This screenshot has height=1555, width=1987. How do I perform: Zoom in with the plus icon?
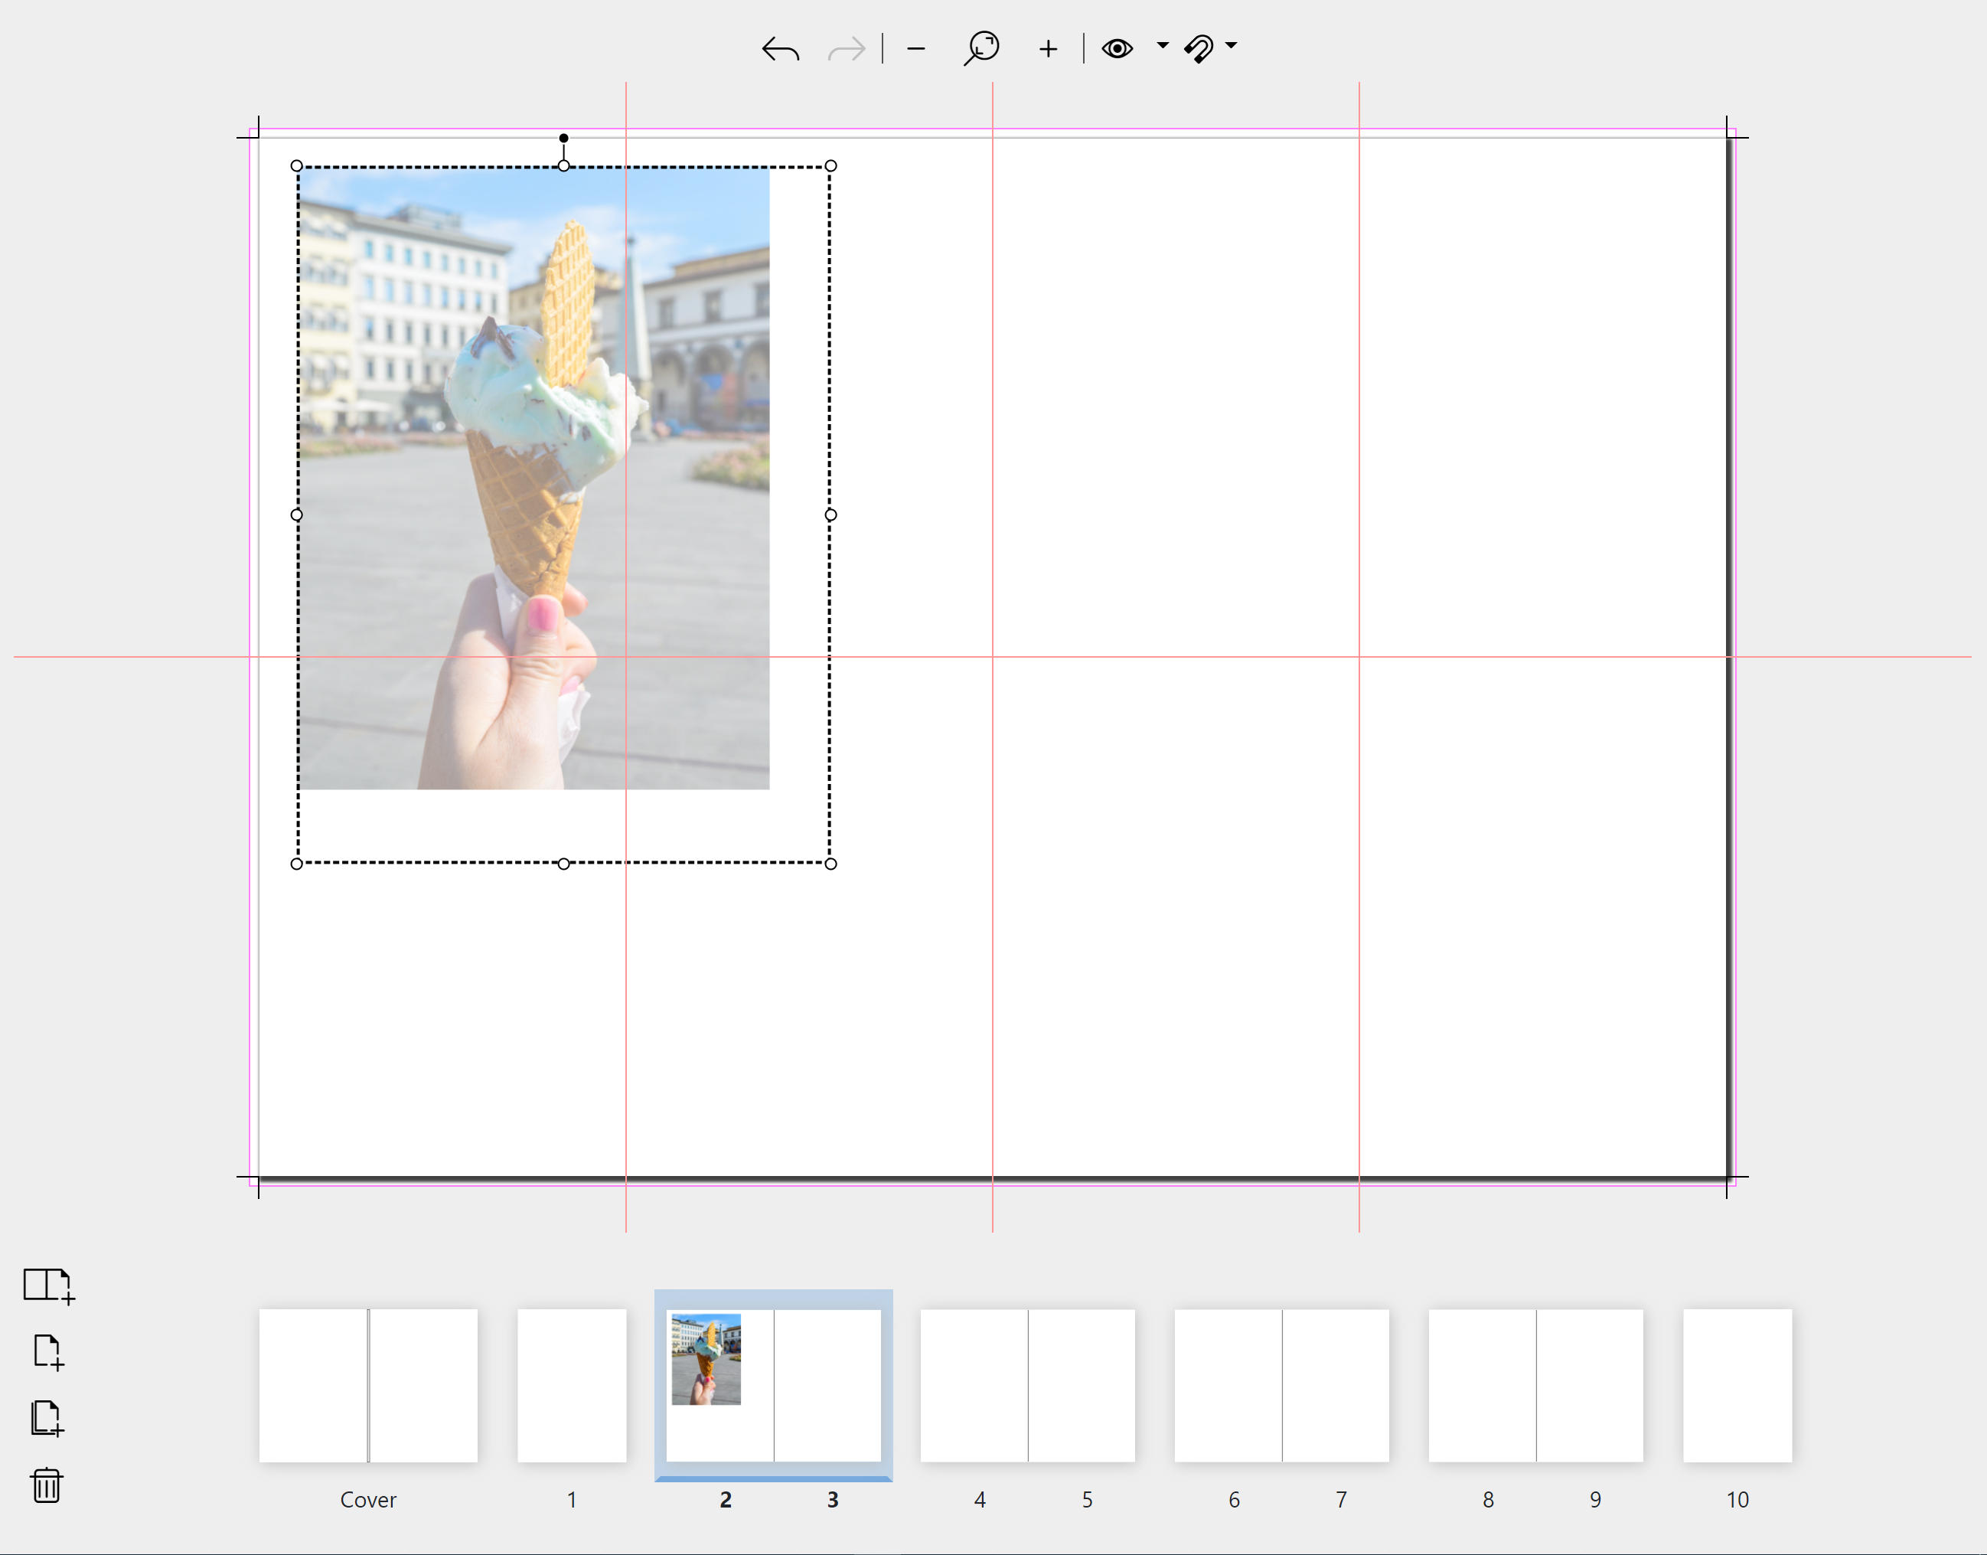click(x=1048, y=48)
